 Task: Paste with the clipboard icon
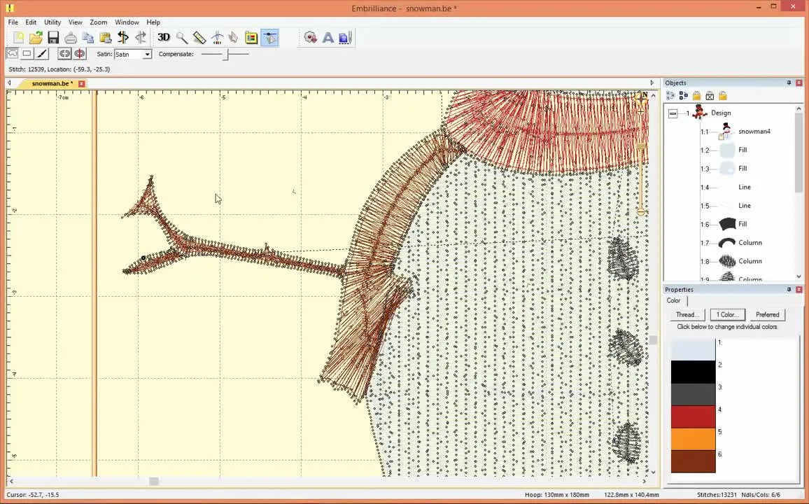tap(105, 38)
